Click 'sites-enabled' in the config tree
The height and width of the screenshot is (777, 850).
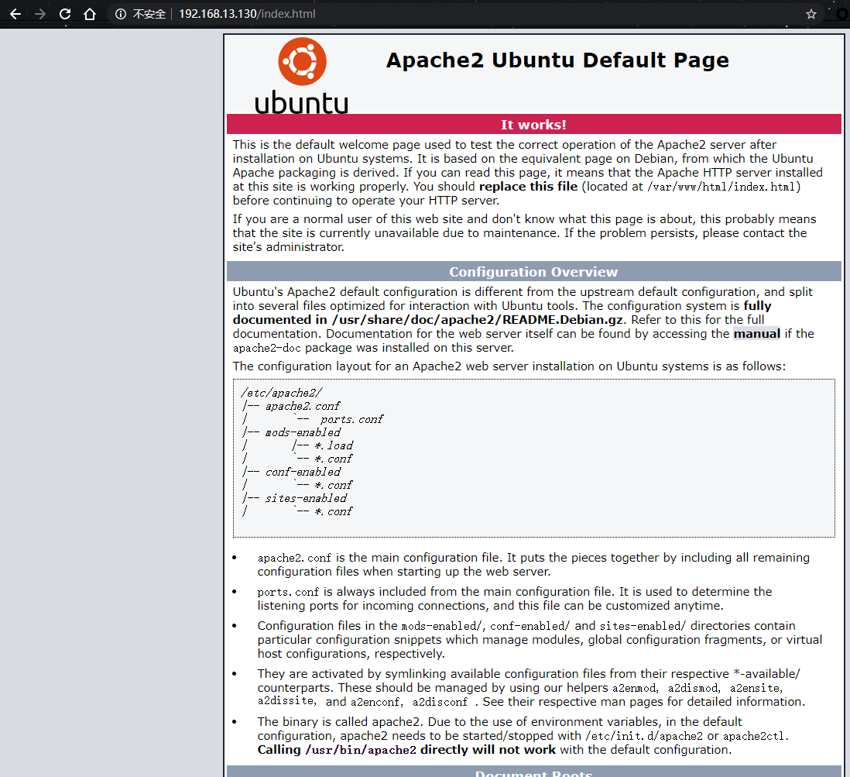click(306, 498)
